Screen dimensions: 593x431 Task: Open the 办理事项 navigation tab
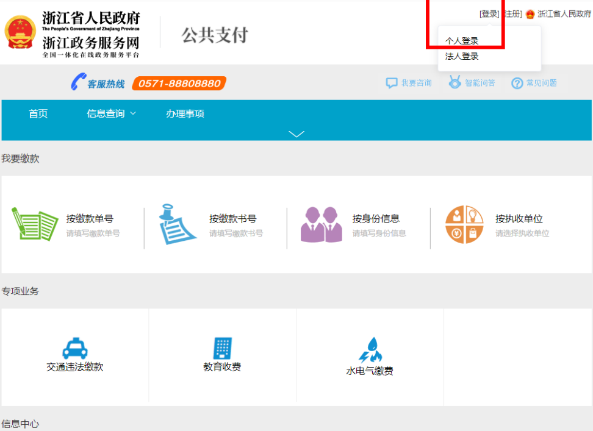pos(185,113)
